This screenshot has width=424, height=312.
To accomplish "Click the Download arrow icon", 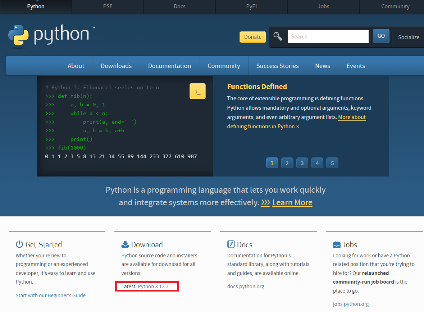I will [125, 244].
